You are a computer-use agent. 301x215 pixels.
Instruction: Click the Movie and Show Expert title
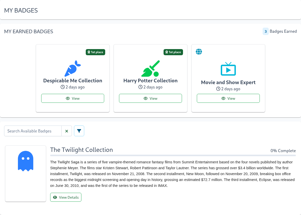point(228,82)
